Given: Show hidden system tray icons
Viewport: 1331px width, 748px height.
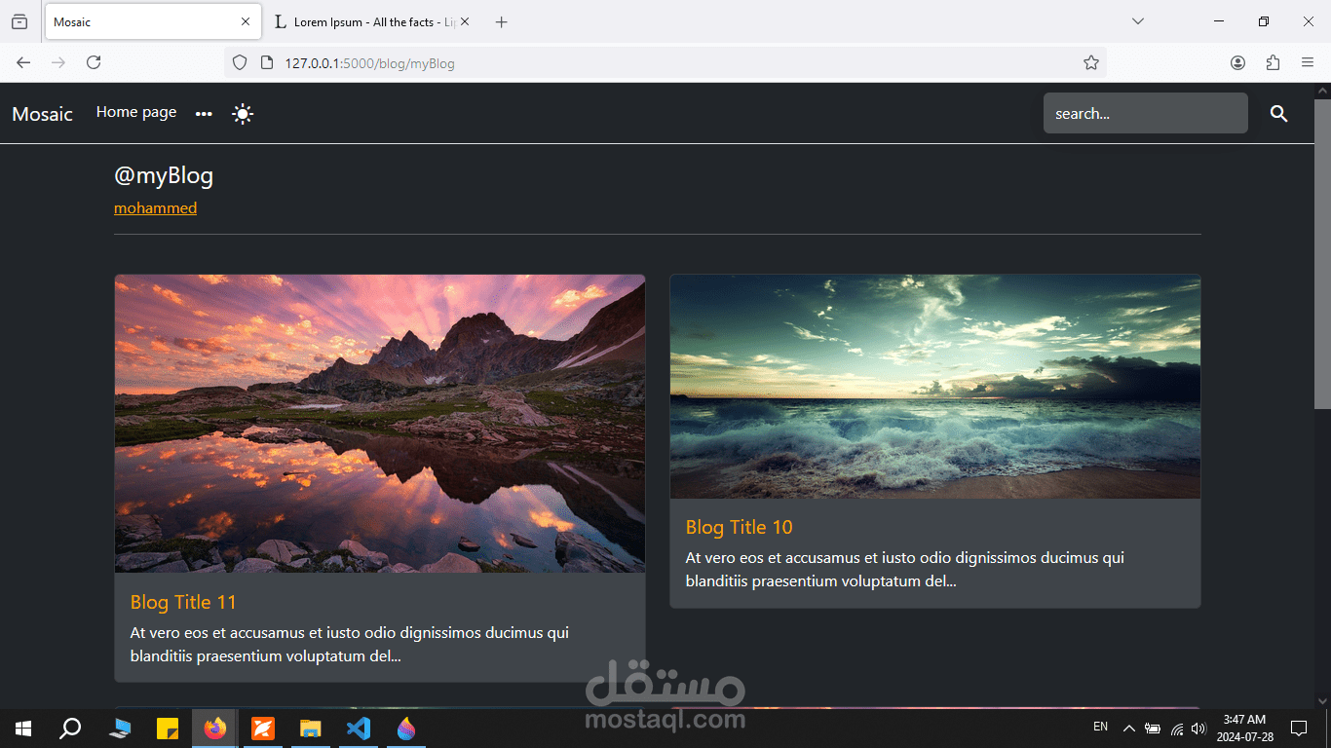Looking at the screenshot, I should (1128, 728).
